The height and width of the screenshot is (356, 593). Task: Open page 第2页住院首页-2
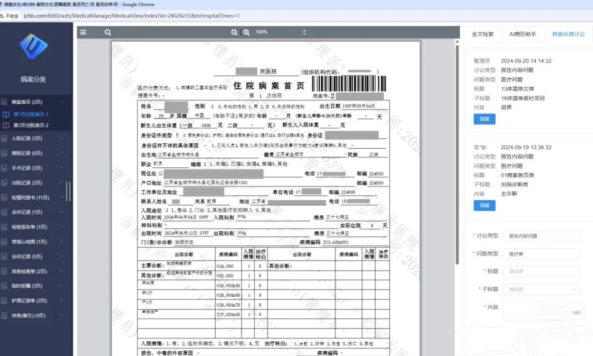click(31, 125)
